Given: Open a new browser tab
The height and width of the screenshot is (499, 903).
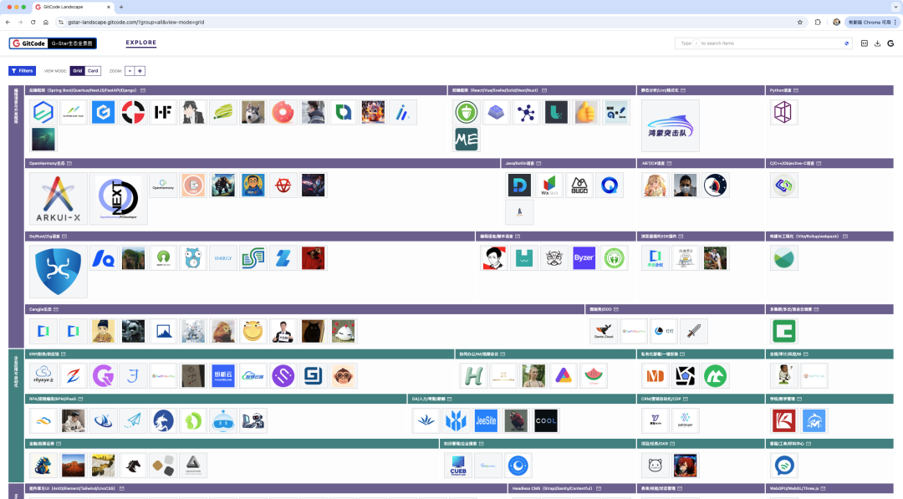Looking at the screenshot, I should pos(121,7).
